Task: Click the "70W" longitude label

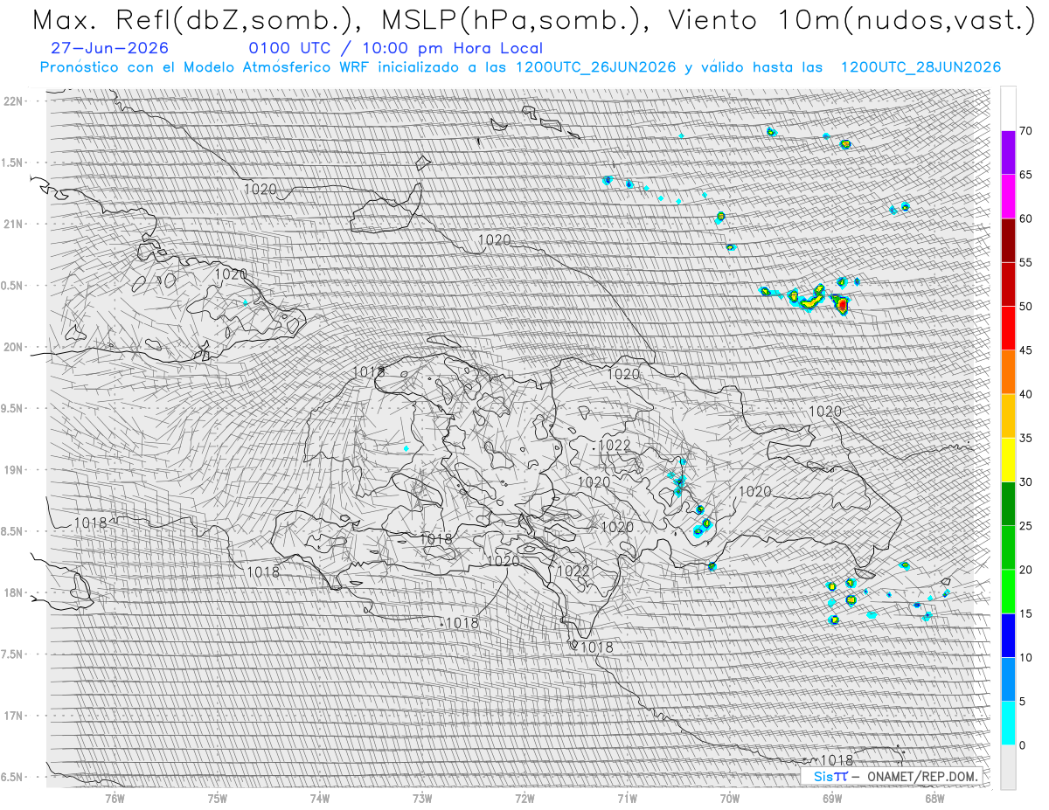Action: [729, 798]
